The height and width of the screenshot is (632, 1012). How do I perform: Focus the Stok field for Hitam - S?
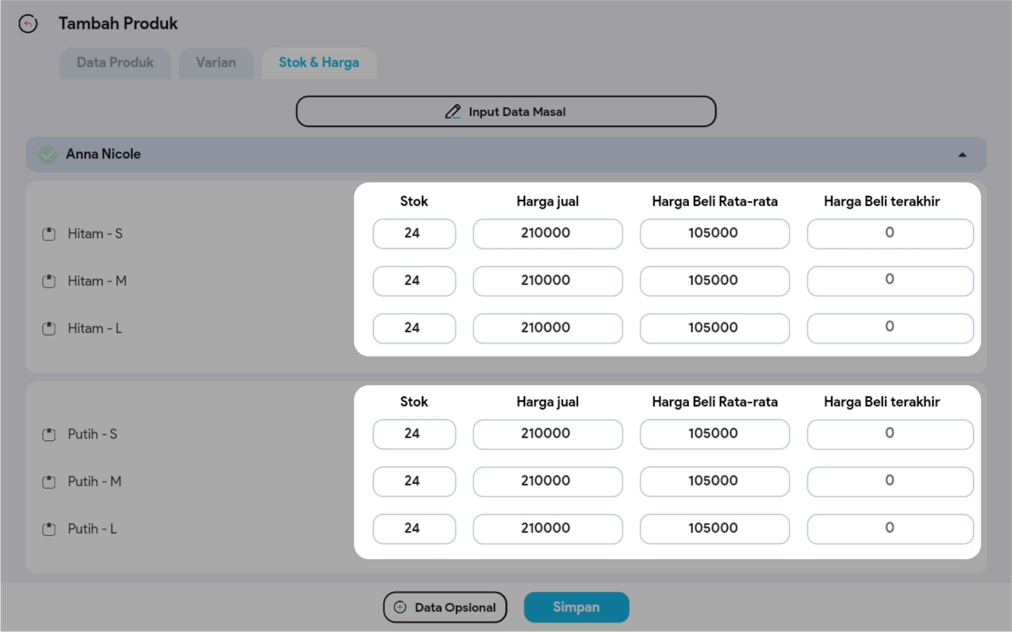coord(414,233)
